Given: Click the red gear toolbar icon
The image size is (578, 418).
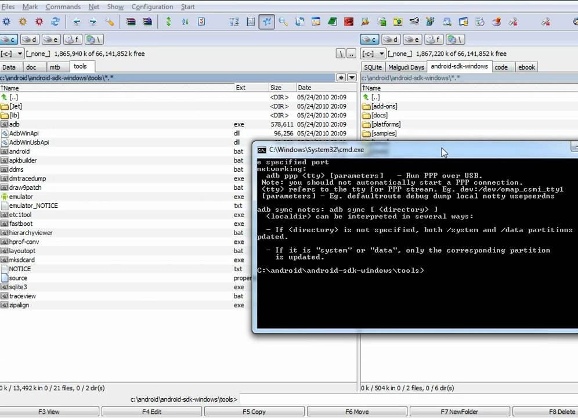Looking at the screenshot, I should pos(39,21).
